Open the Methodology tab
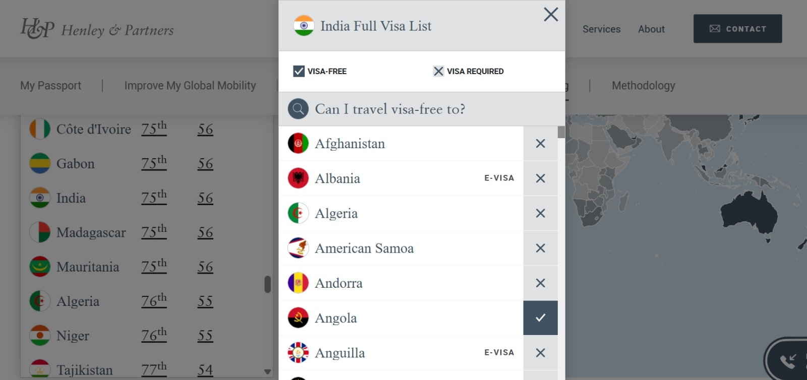This screenshot has width=807, height=380. pyautogui.click(x=643, y=86)
